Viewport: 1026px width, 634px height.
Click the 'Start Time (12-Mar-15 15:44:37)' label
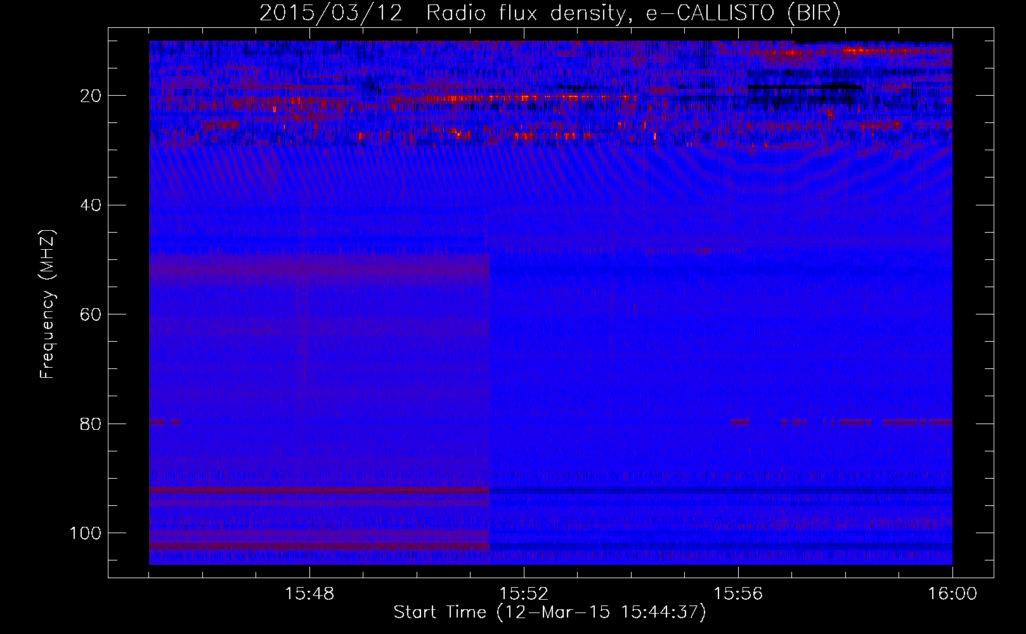pos(550,612)
